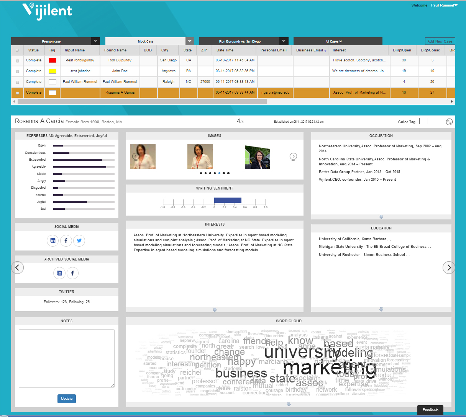Select the active blue Images carousel dot
466x417 pixels.
pyautogui.click(x=219, y=173)
